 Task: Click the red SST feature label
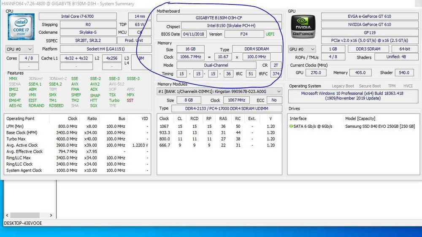[130, 100]
